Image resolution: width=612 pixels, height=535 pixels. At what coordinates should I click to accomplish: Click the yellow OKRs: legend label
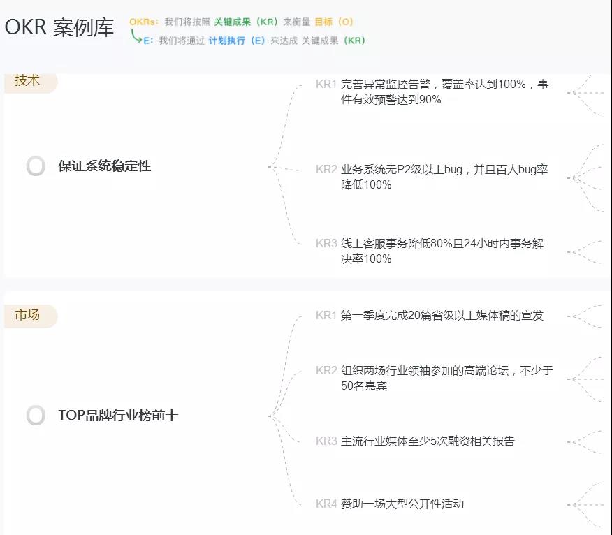[145, 22]
